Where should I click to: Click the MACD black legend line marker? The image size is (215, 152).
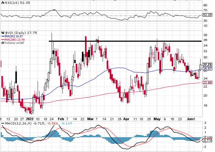[x=3, y=123]
